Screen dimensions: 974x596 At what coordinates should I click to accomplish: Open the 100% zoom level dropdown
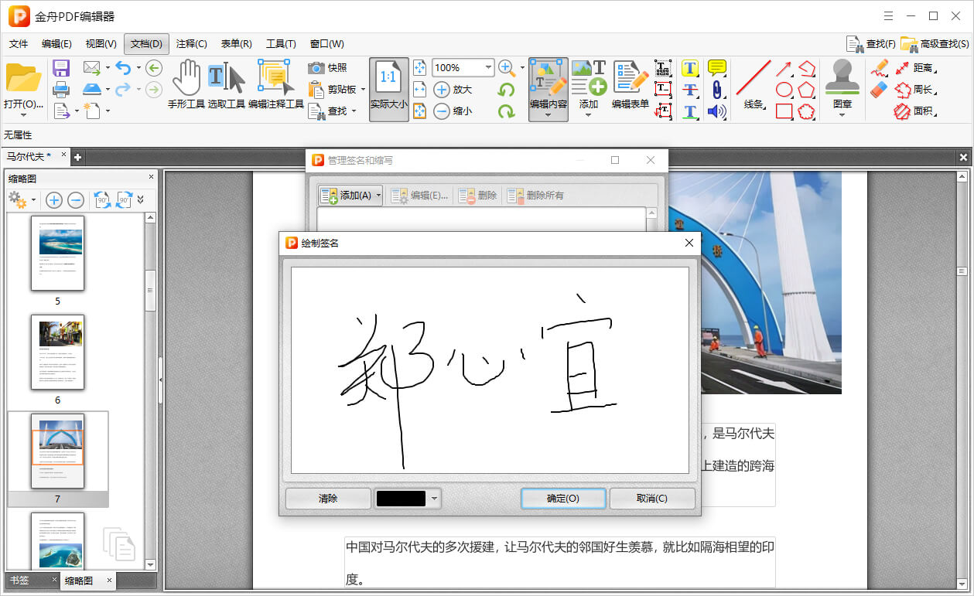click(x=488, y=68)
